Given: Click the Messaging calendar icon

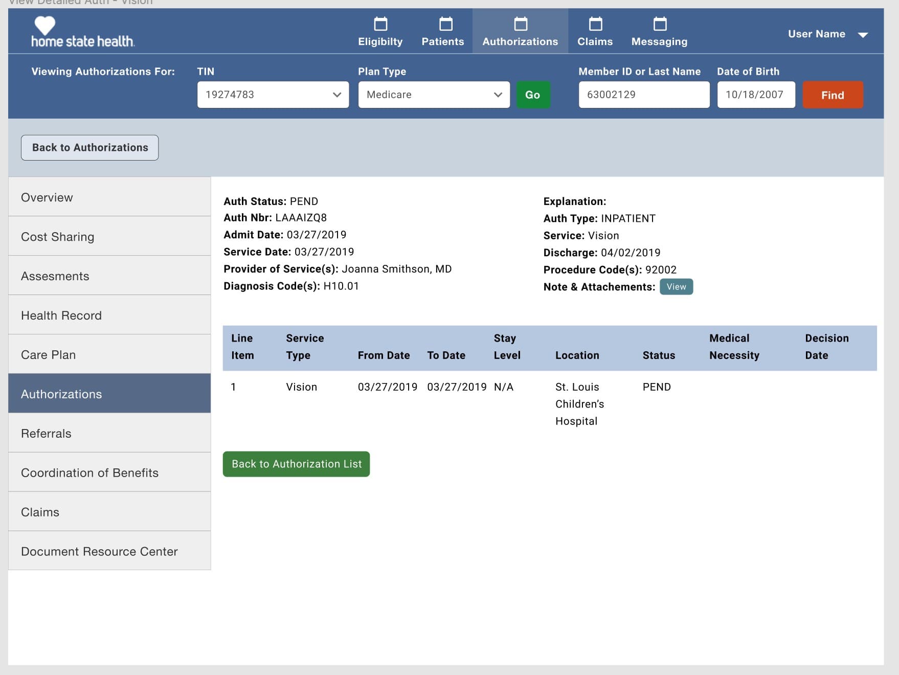Looking at the screenshot, I should coord(660,24).
